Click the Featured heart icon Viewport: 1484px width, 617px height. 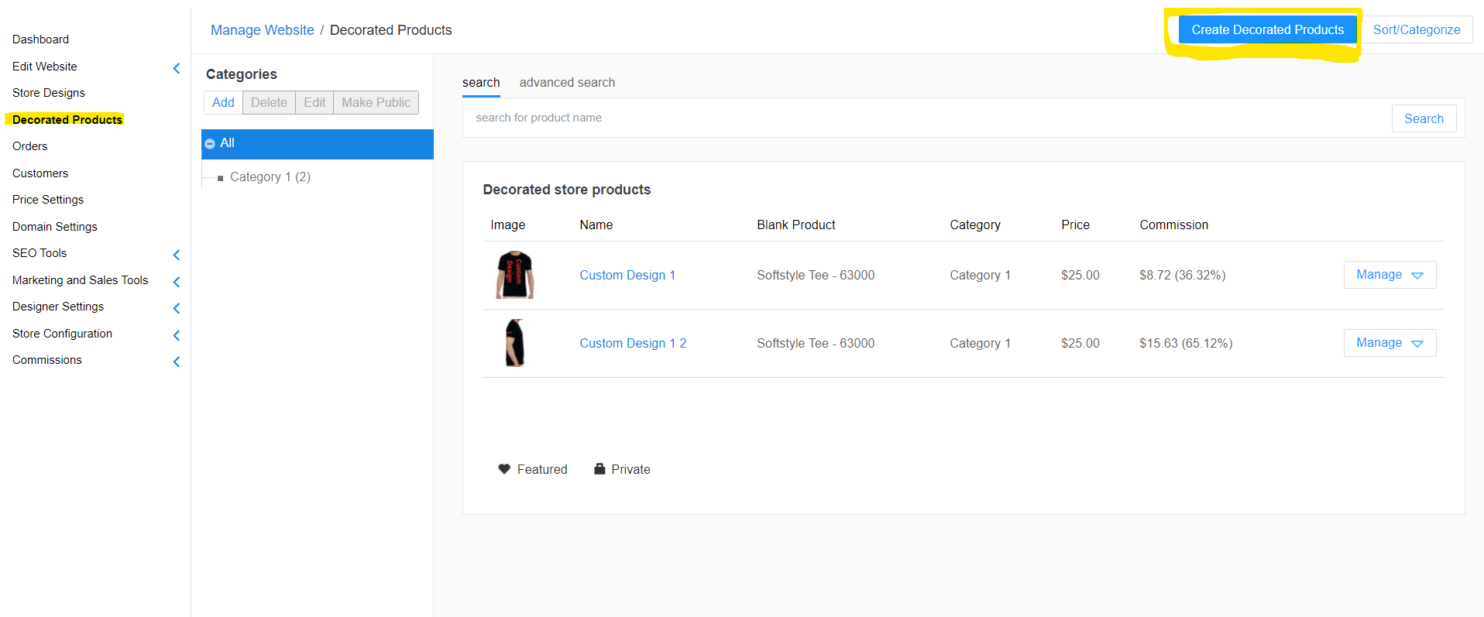coord(504,469)
